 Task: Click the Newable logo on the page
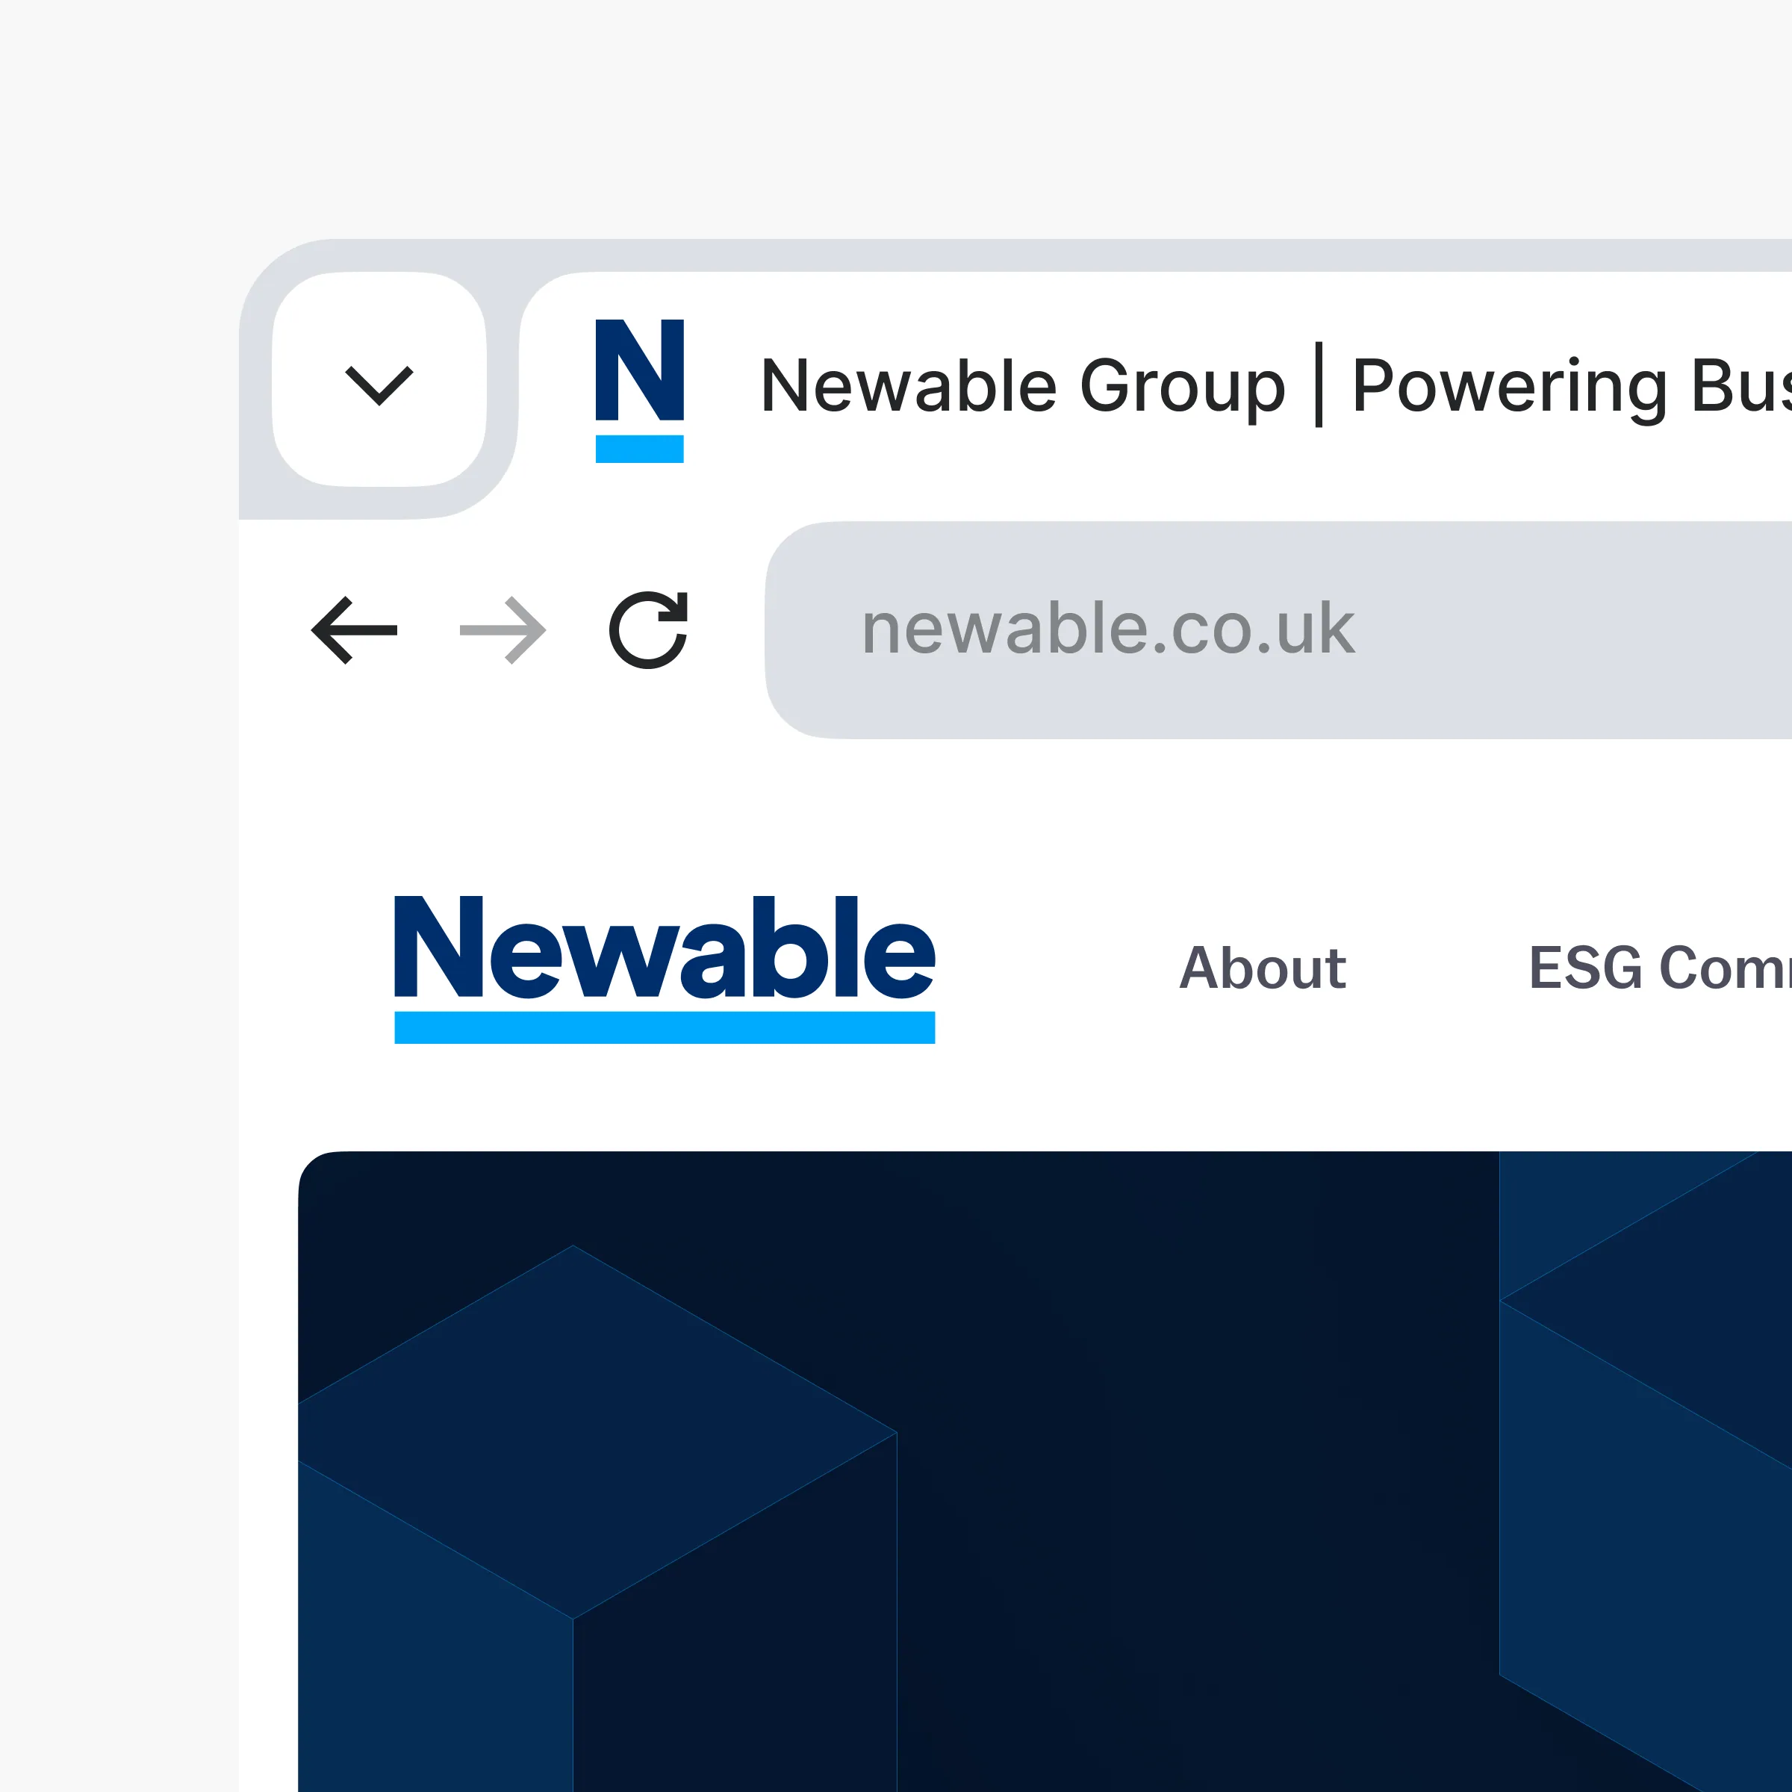point(664,969)
